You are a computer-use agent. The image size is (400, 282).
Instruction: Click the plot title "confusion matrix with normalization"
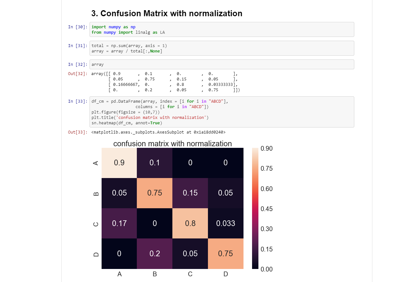coord(172,143)
